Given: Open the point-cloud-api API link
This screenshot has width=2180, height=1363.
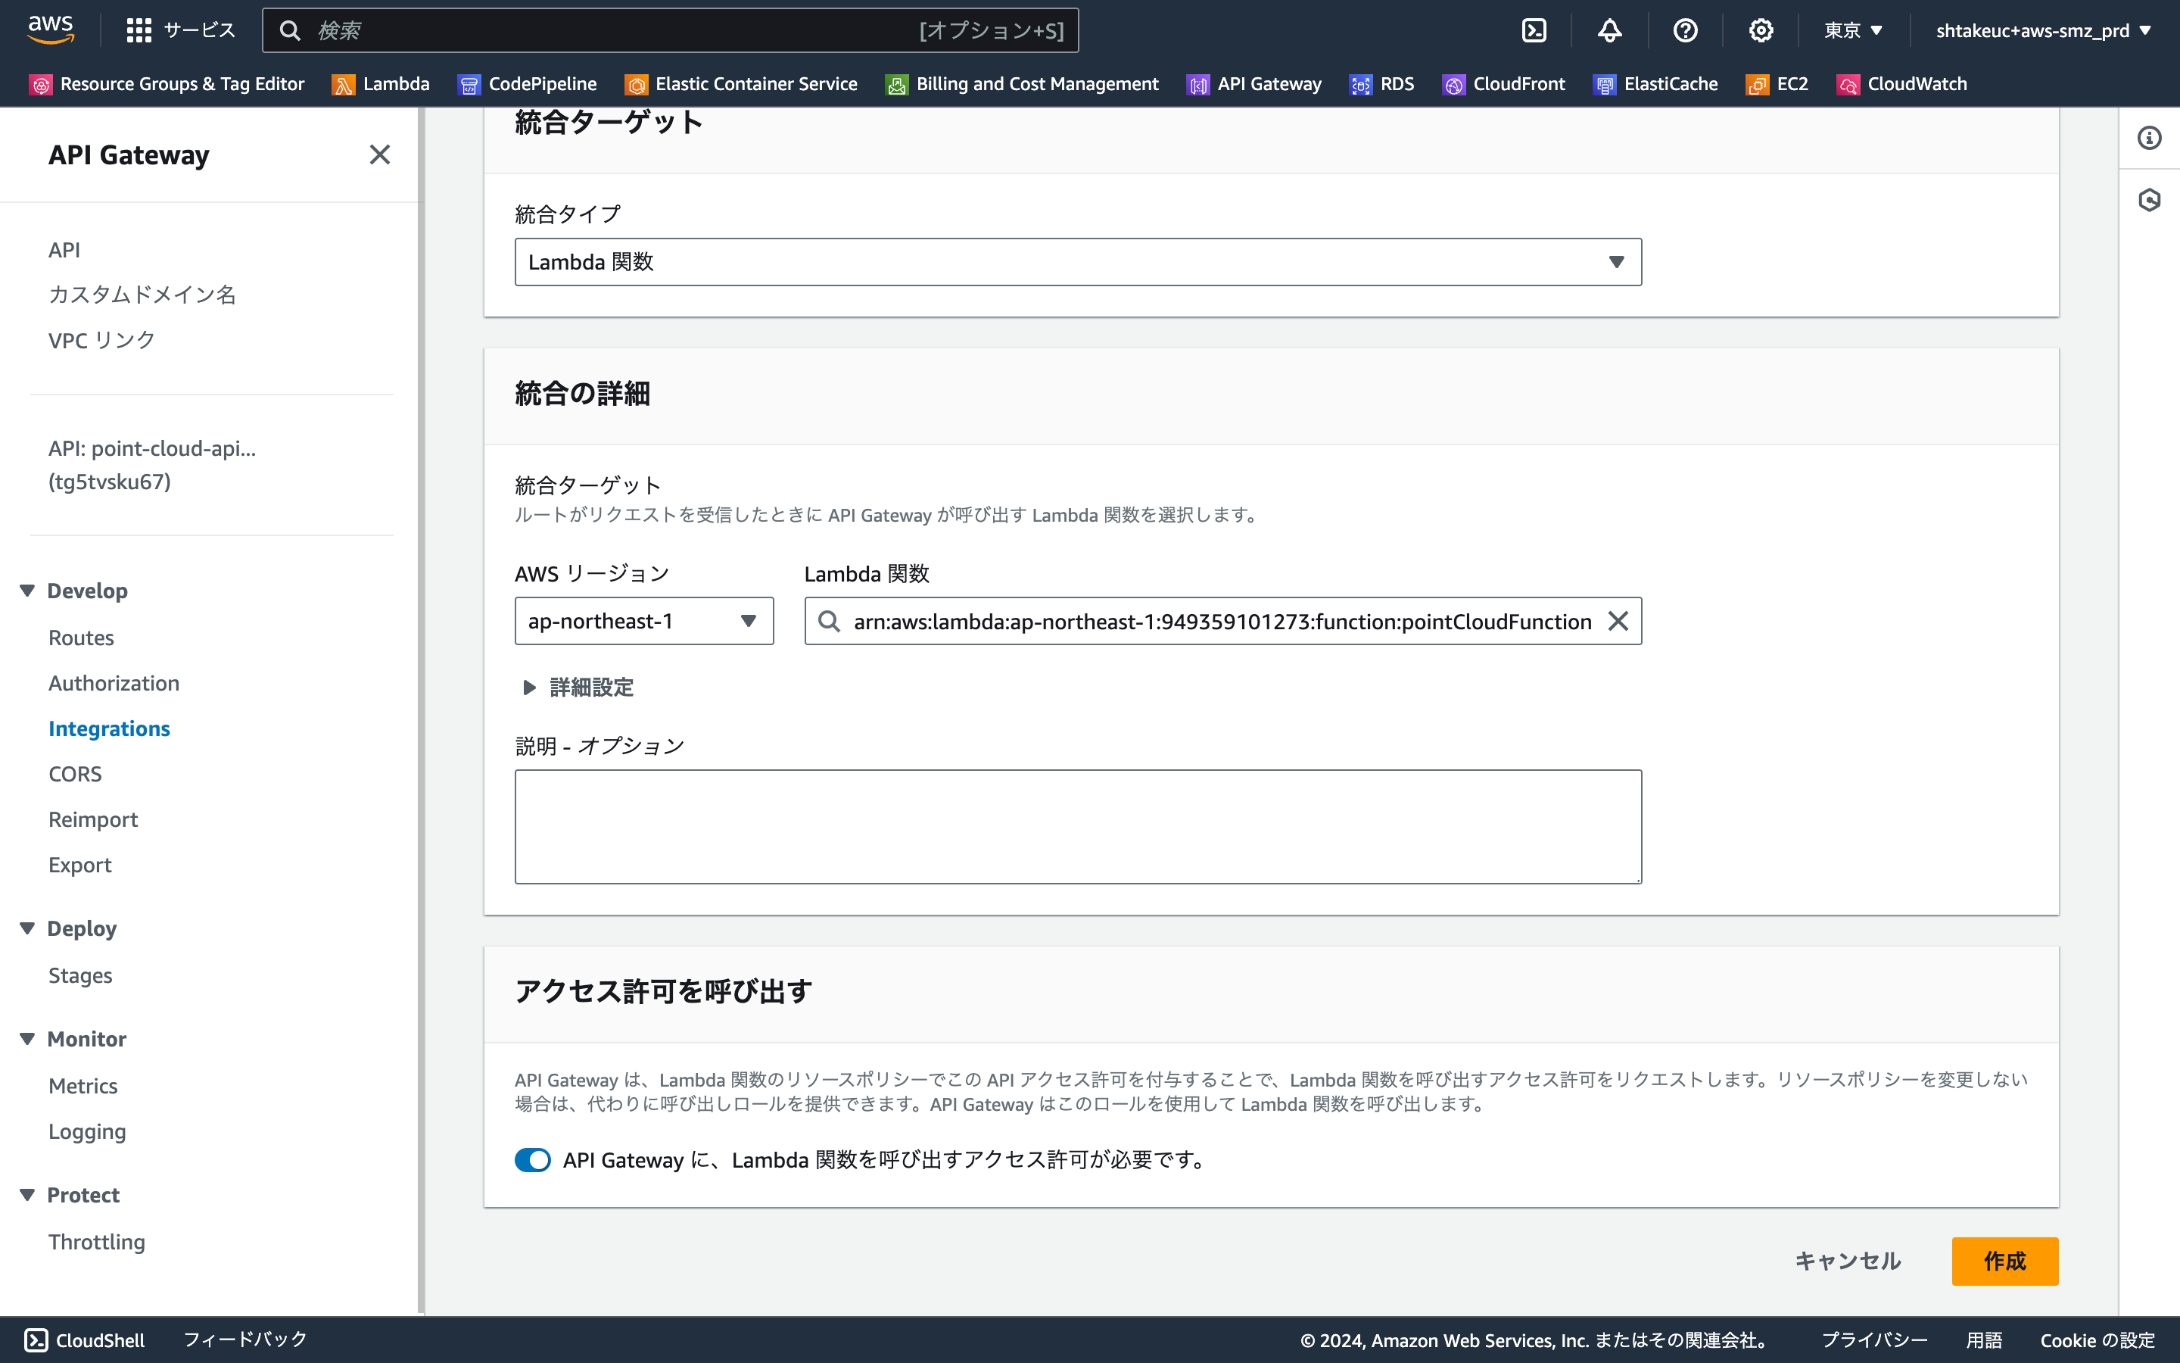Looking at the screenshot, I should (x=152, y=465).
